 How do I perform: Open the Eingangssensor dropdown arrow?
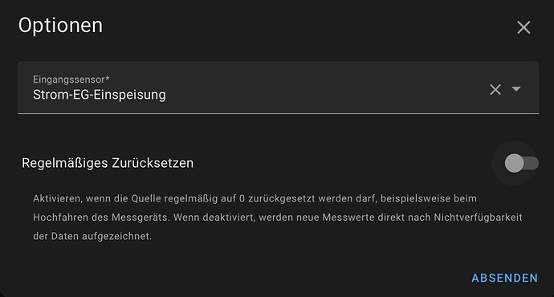point(516,88)
